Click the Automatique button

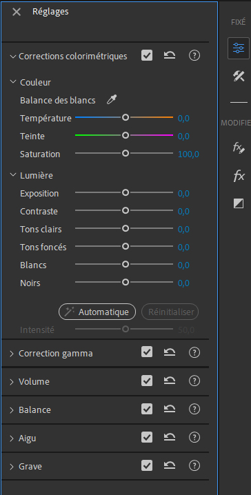point(97,312)
